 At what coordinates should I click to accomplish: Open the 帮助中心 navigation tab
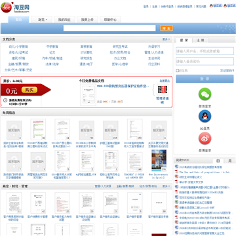(110, 20)
